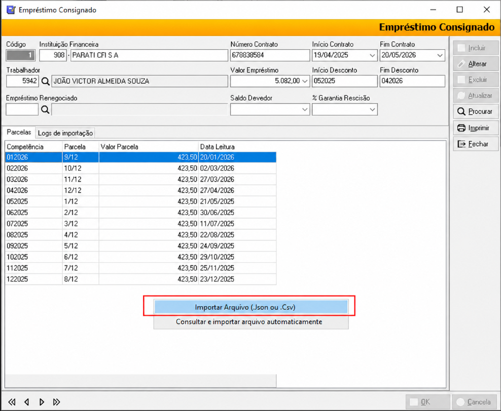
Task: Select the row with competência 092025
Action: 140,246
